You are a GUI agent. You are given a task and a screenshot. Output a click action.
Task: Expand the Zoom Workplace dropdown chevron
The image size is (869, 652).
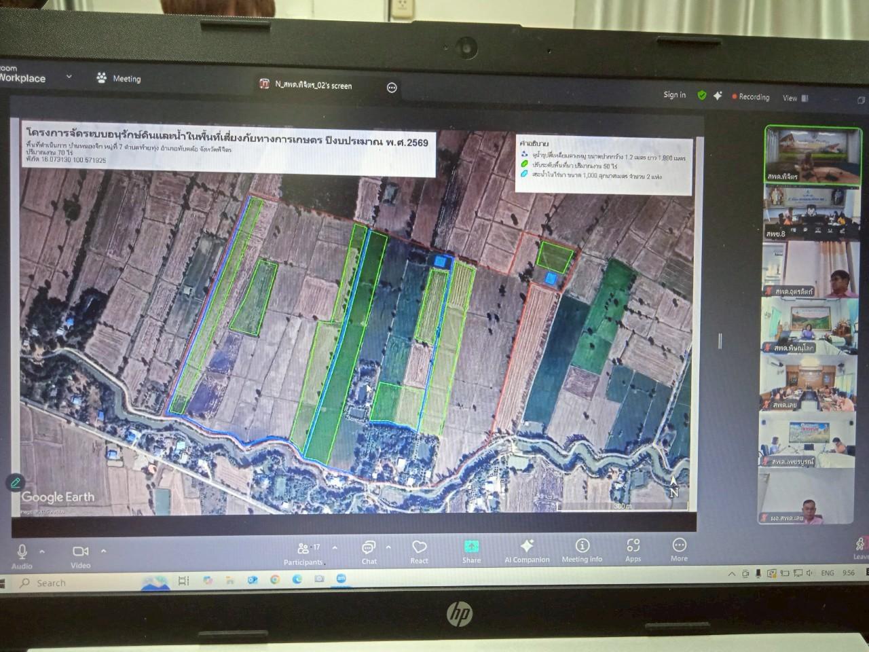pyautogui.click(x=69, y=77)
